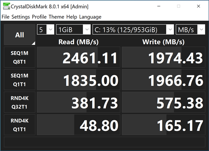Viewport: 209px width, 151px height.
Task: Open the Theme menu
Action: pyautogui.click(x=56, y=17)
